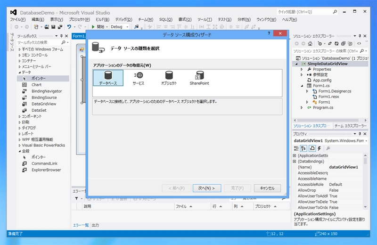377x245 pixels.
Task: Select the オブジェクト (Object) source icon
Action: 169,78
